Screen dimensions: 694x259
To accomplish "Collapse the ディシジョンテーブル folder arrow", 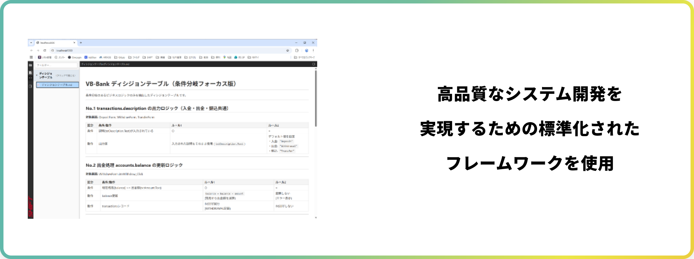I will click(37, 75).
